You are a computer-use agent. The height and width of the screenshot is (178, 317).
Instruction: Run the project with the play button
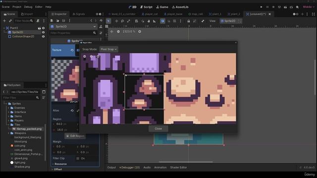point(261,7)
